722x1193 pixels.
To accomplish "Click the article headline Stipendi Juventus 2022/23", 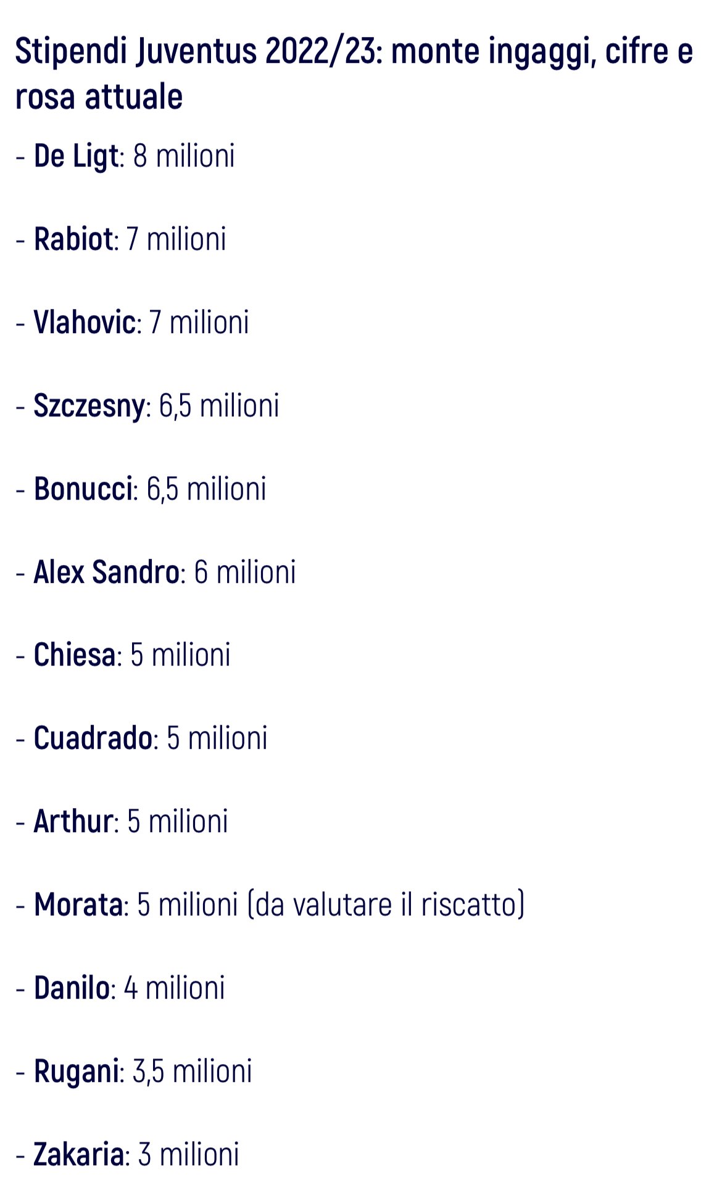I will coord(354,73).
